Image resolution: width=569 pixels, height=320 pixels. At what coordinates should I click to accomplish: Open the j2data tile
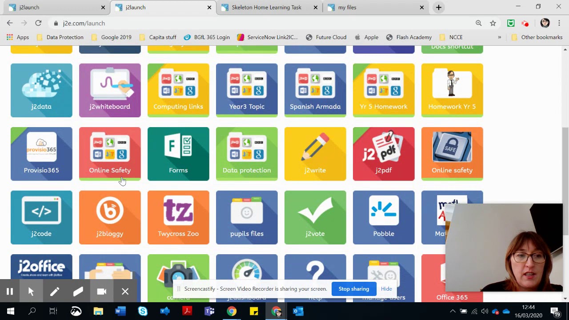41,90
